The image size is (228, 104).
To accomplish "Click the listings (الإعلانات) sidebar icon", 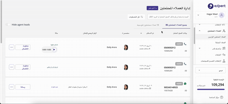I will tap(224, 25).
